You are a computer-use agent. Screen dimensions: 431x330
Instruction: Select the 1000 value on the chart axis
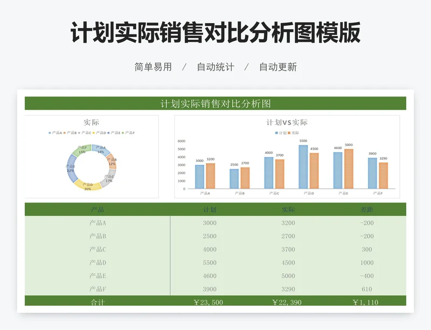tap(182, 181)
